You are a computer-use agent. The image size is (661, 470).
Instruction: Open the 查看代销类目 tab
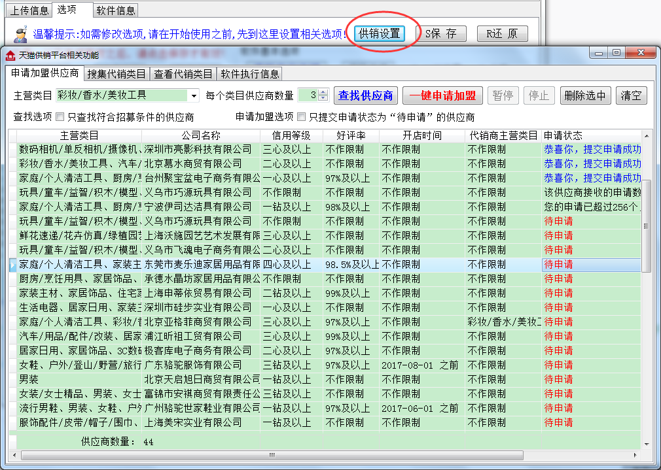click(x=183, y=74)
